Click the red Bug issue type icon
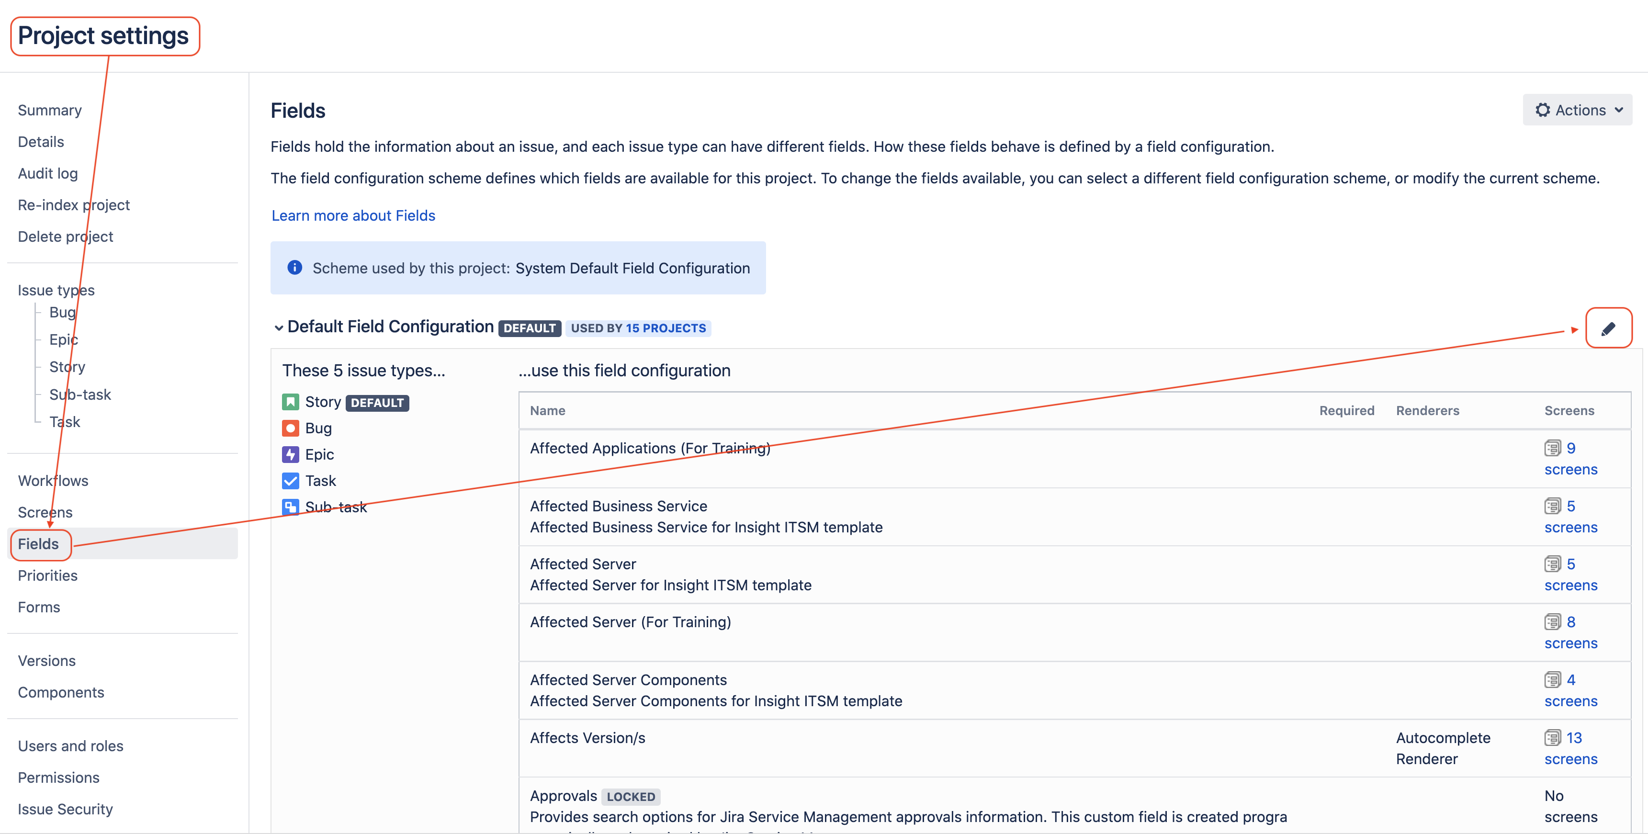This screenshot has width=1648, height=834. (291, 428)
